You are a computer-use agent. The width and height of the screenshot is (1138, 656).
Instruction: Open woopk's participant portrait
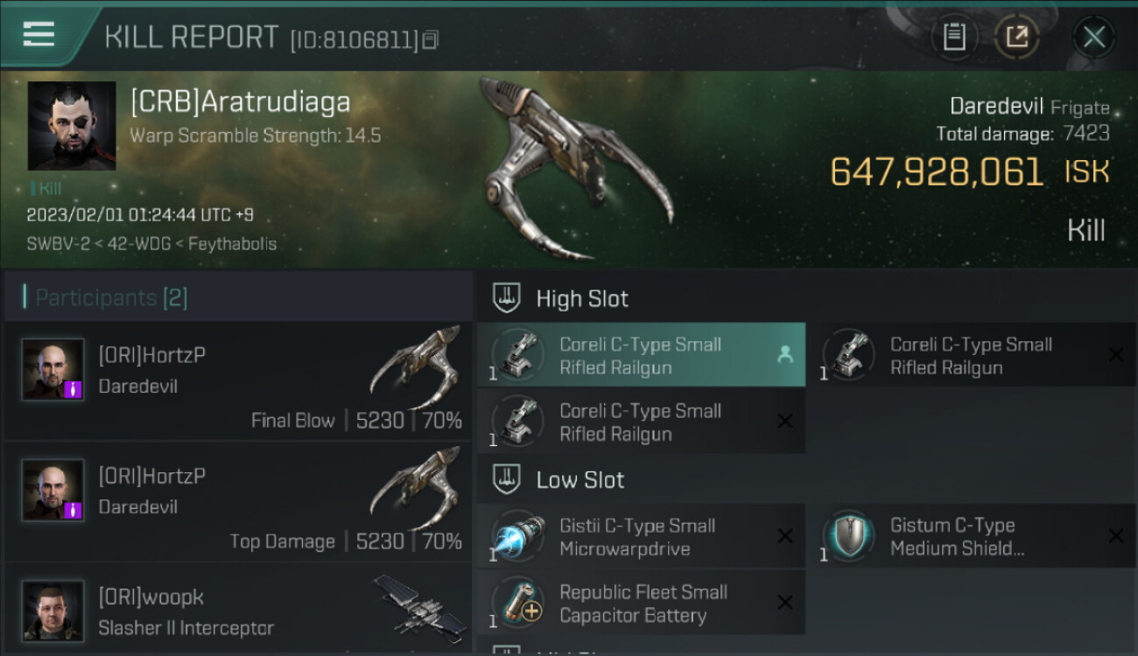point(53,610)
